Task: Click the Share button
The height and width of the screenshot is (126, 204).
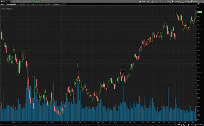Action: point(142,1)
